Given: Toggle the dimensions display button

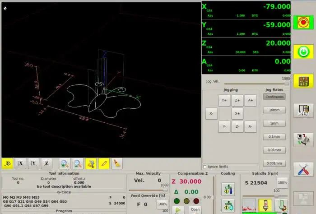Looking at the screenshot, I should click(x=91, y=163).
